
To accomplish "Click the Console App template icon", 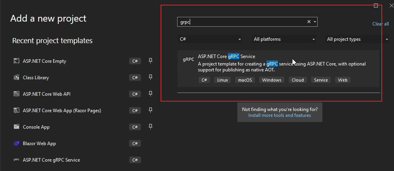I will point(16,127).
